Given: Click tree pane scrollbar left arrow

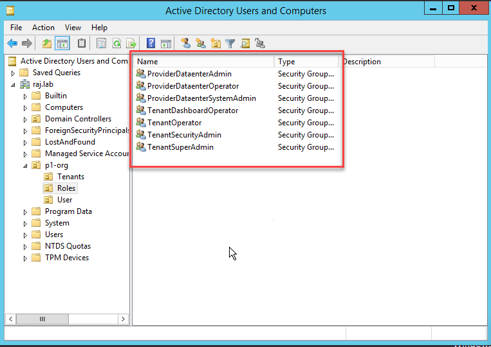Looking at the screenshot, I should pos(11,319).
